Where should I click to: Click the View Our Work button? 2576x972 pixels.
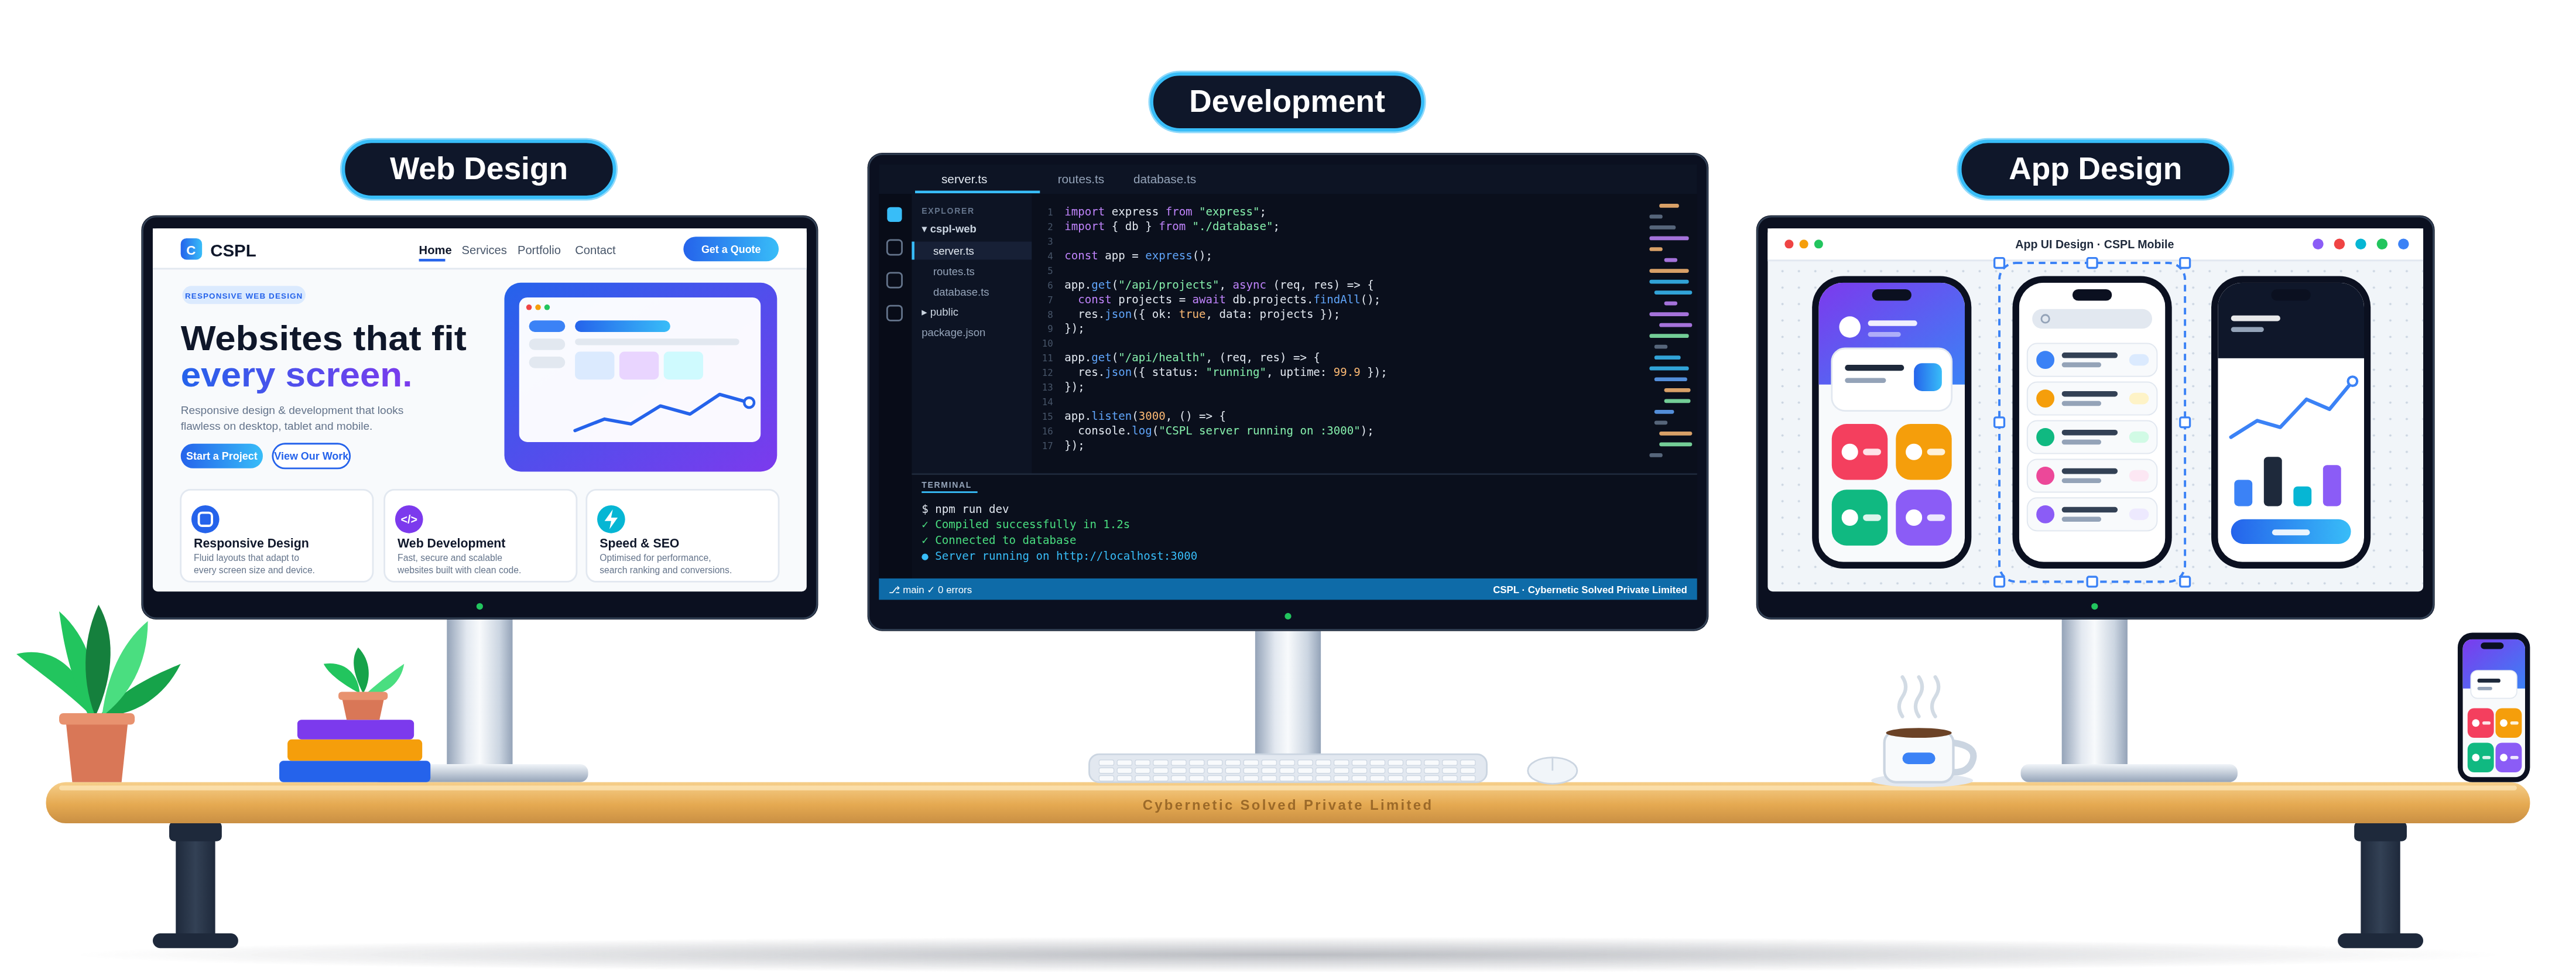(311, 456)
